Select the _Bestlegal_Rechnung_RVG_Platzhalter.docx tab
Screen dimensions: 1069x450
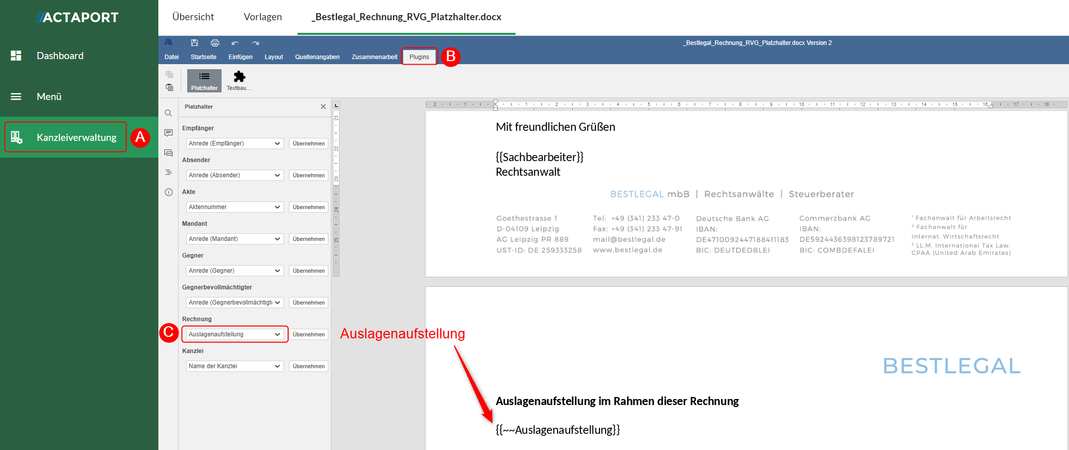407,17
